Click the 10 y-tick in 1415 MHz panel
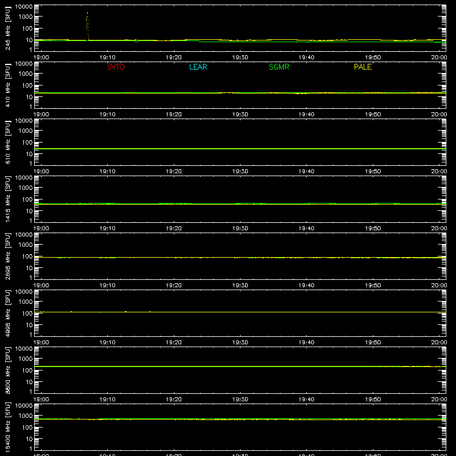 point(29,211)
